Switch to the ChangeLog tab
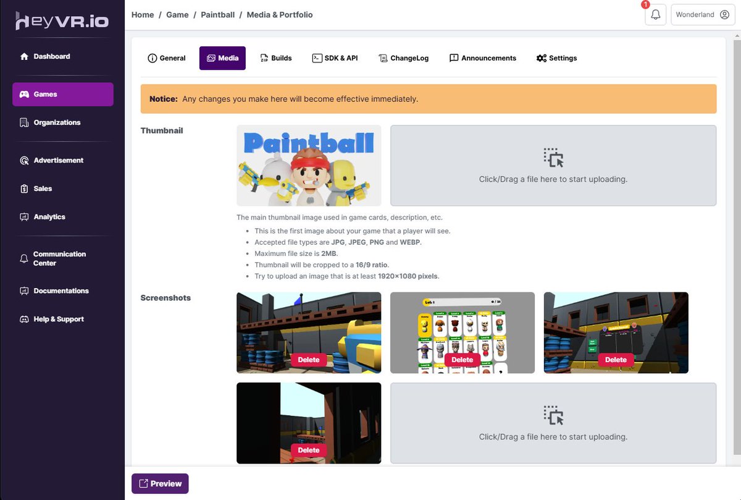 tap(403, 57)
